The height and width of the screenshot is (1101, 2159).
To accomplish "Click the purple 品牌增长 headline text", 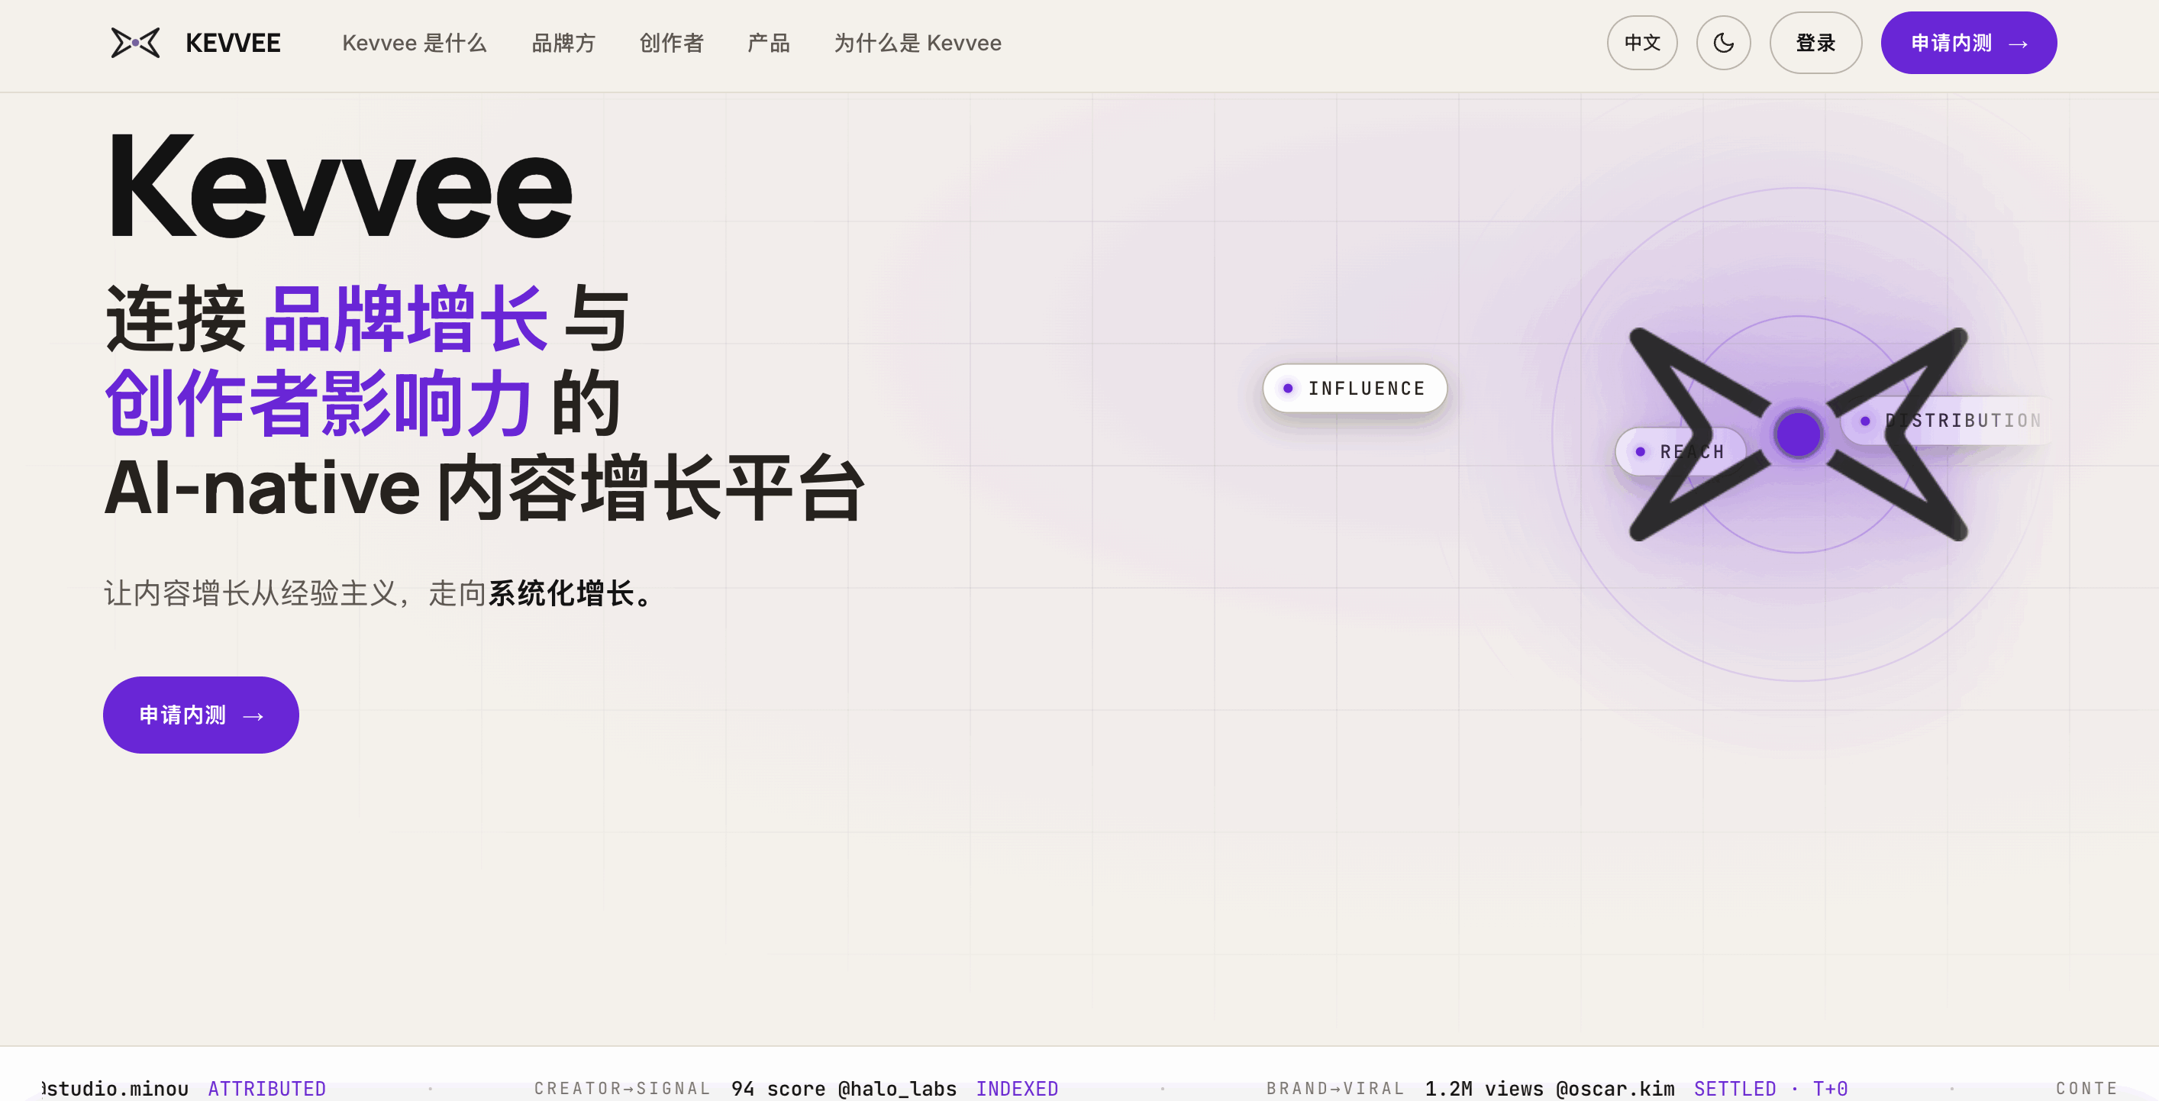I will click(405, 319).
